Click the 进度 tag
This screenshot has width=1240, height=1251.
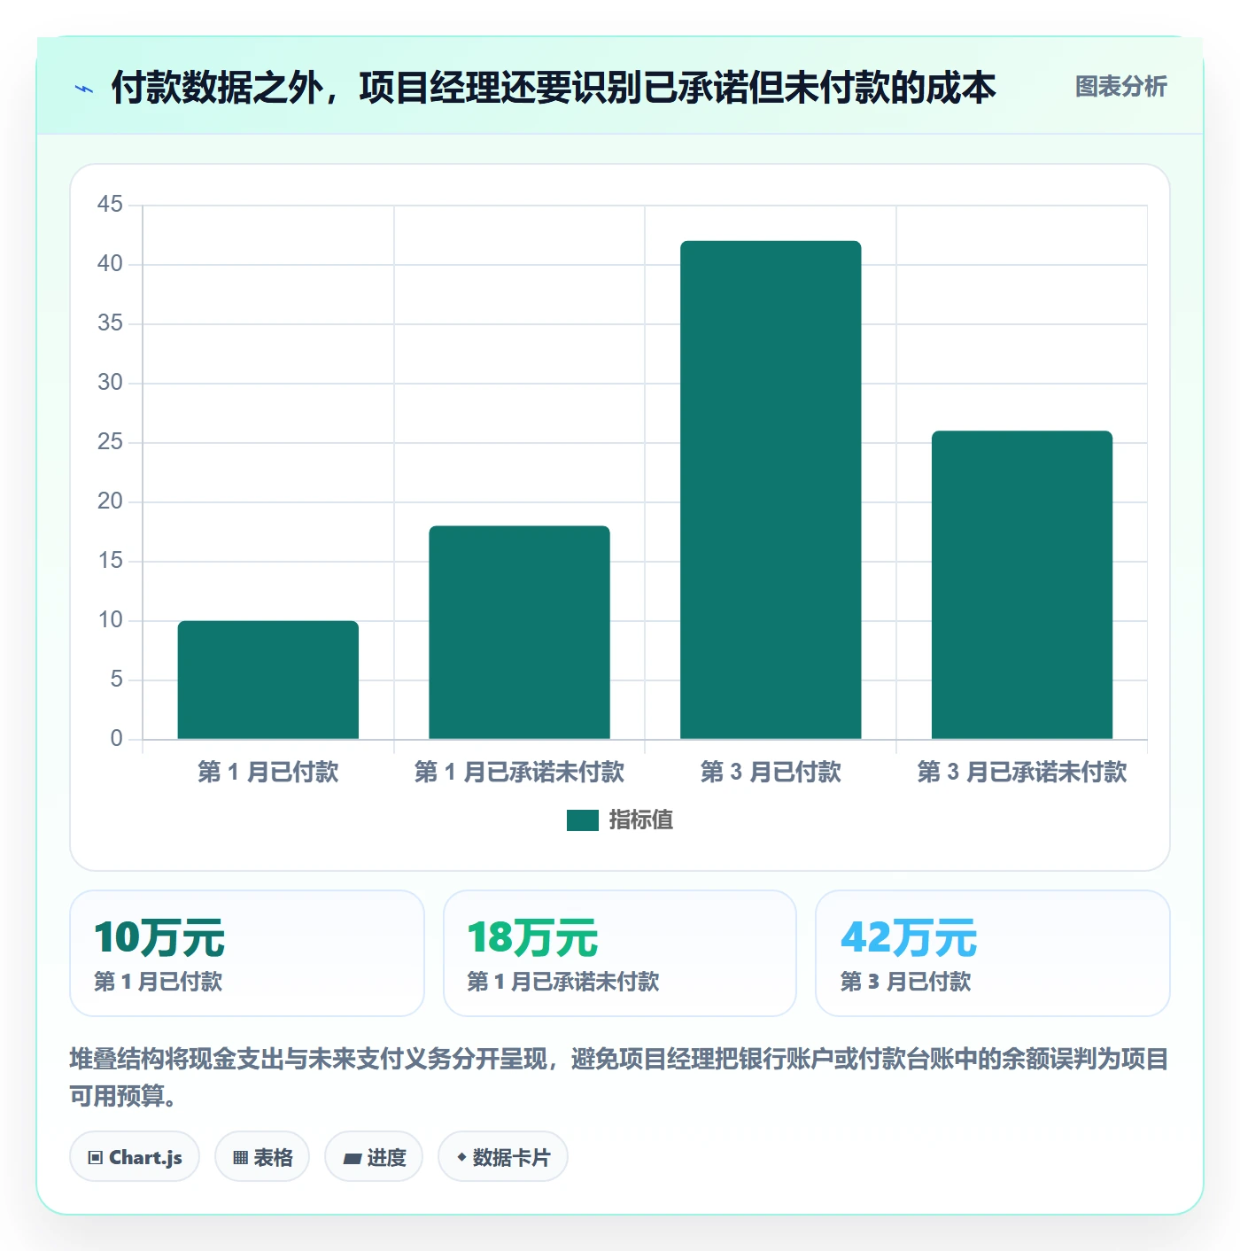tap(374, 1156)
